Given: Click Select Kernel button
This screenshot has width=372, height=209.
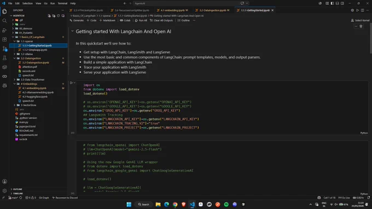Looking at the screenshot, I should click(x=360, y=20).
